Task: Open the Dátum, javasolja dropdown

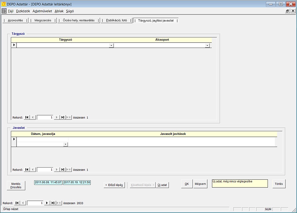Action: (65, 144)
